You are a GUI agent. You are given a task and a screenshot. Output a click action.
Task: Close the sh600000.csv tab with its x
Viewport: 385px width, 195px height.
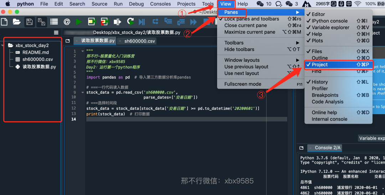(120, 41)
